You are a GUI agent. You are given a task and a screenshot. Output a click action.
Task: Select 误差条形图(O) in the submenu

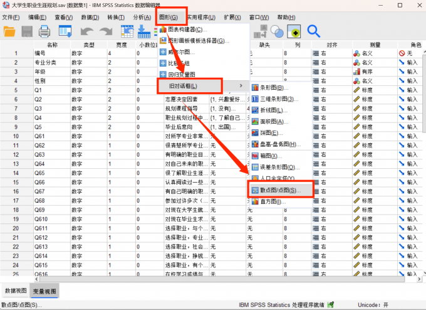[281, 167]
